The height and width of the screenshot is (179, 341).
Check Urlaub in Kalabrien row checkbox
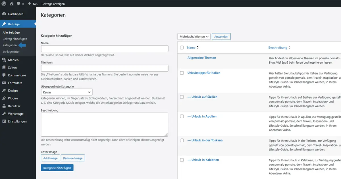[x=182, y=160]
